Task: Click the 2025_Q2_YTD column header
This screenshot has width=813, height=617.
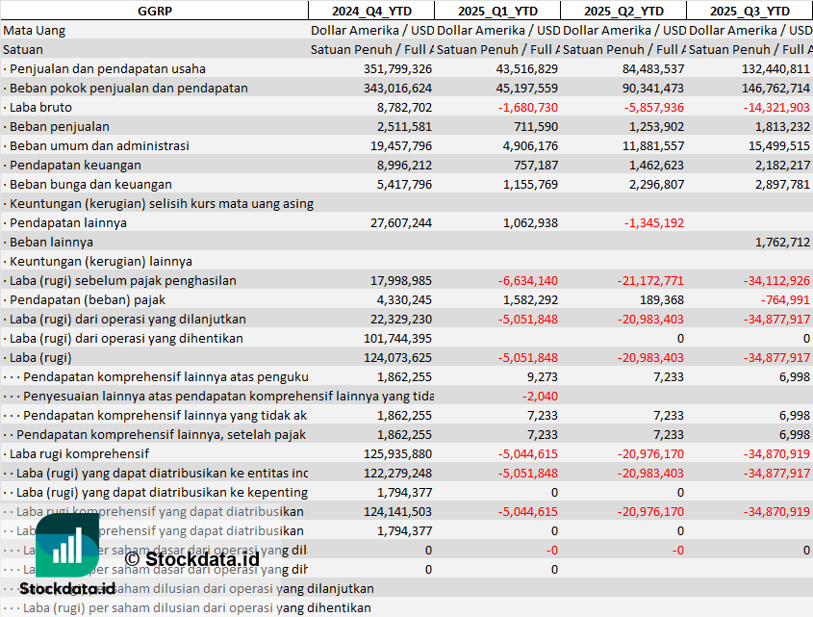Action: (x=623, y=11)
